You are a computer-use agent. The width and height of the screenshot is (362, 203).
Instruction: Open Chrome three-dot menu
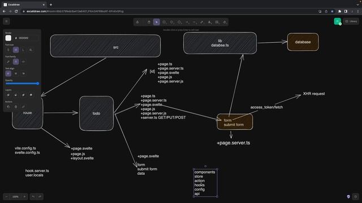[358, 11]
